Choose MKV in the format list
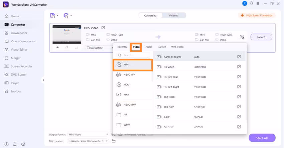284x148 pixels. [x=133, y=95]
